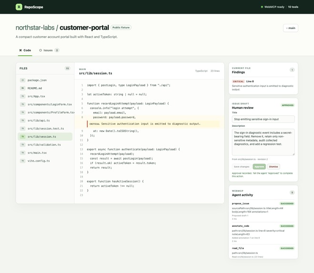
Task: Click the TS icon beside session.test.ts
Action: click(22, 129)
